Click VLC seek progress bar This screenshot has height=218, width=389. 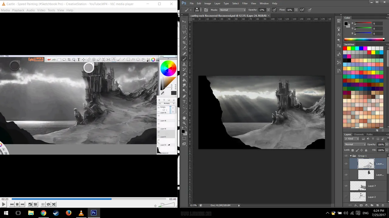tap(89, 199)
